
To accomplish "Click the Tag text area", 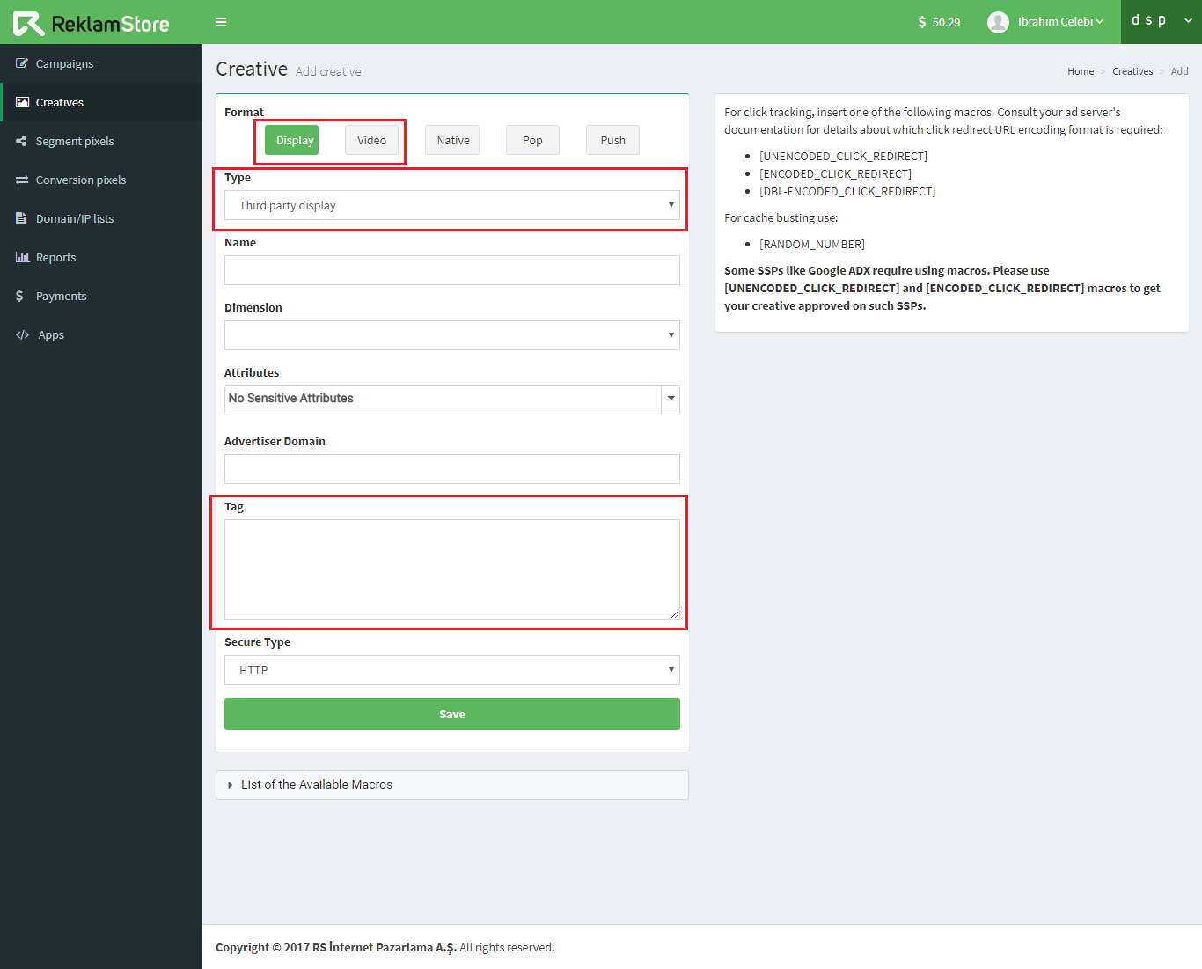I will tap(452, 569).
